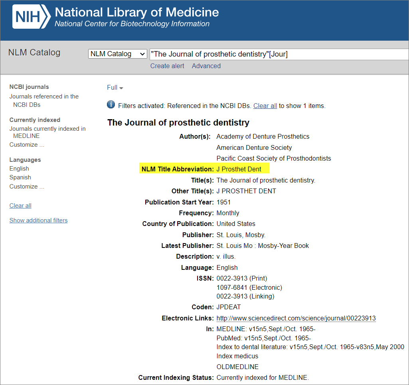409x385 pixels.
Task: Click the print ISSN 0022-3913 (Print)
Action: point(242,279)
